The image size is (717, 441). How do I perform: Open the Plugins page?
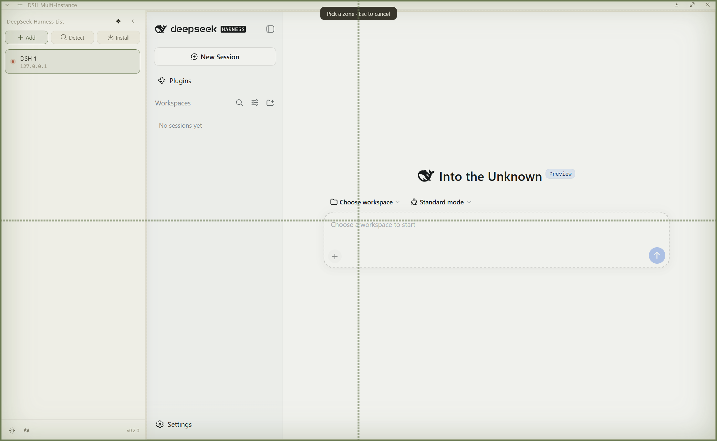174,81
